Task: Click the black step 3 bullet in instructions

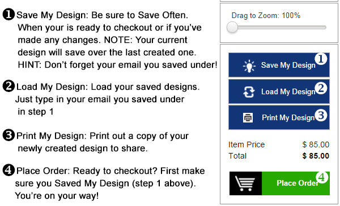Action: (8, 135)
